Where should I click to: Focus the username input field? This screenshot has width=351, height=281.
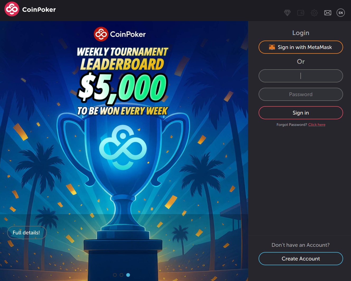pyautogui.click(x=301, y=76)
